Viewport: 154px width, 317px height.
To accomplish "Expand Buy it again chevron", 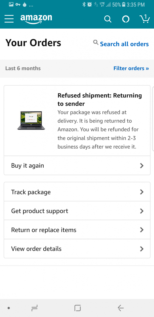I will [x=142, y=166].
